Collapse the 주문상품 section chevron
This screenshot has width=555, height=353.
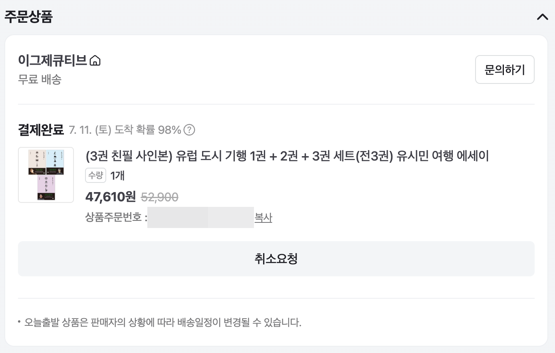pyautogui.click(x=543, y=17)
